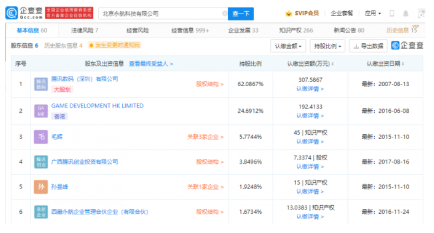
Task: Expand 股权结构 for 西藏永航企业管理
Action: (210, 212)
